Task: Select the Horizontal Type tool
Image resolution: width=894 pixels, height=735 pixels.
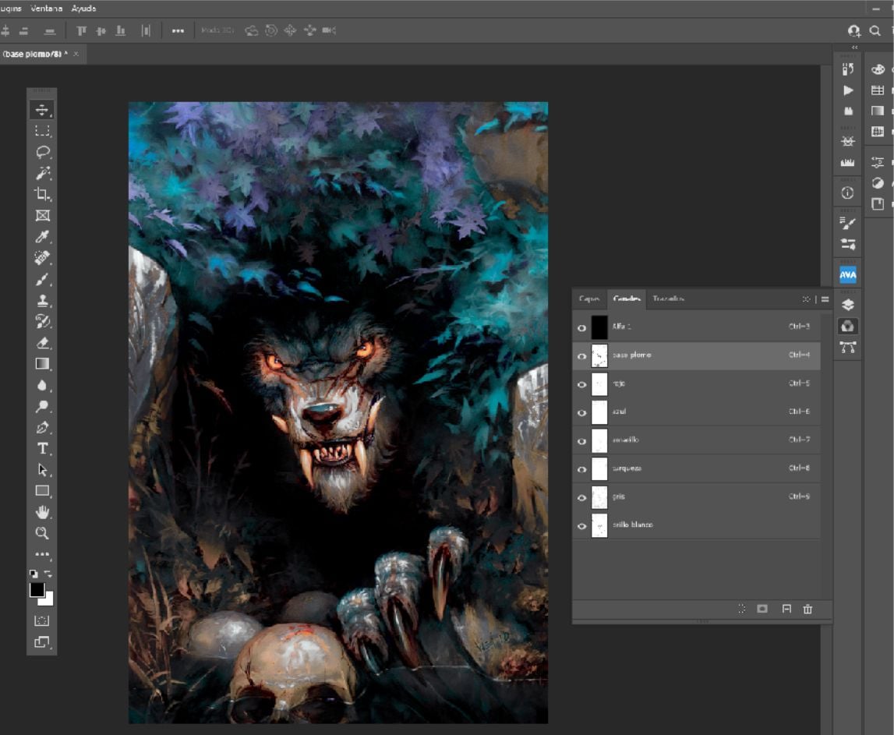Action: (x=42, y=448)
